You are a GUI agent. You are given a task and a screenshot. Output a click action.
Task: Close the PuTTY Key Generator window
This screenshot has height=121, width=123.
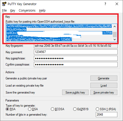pyautogui.click(x=117, y=4)
